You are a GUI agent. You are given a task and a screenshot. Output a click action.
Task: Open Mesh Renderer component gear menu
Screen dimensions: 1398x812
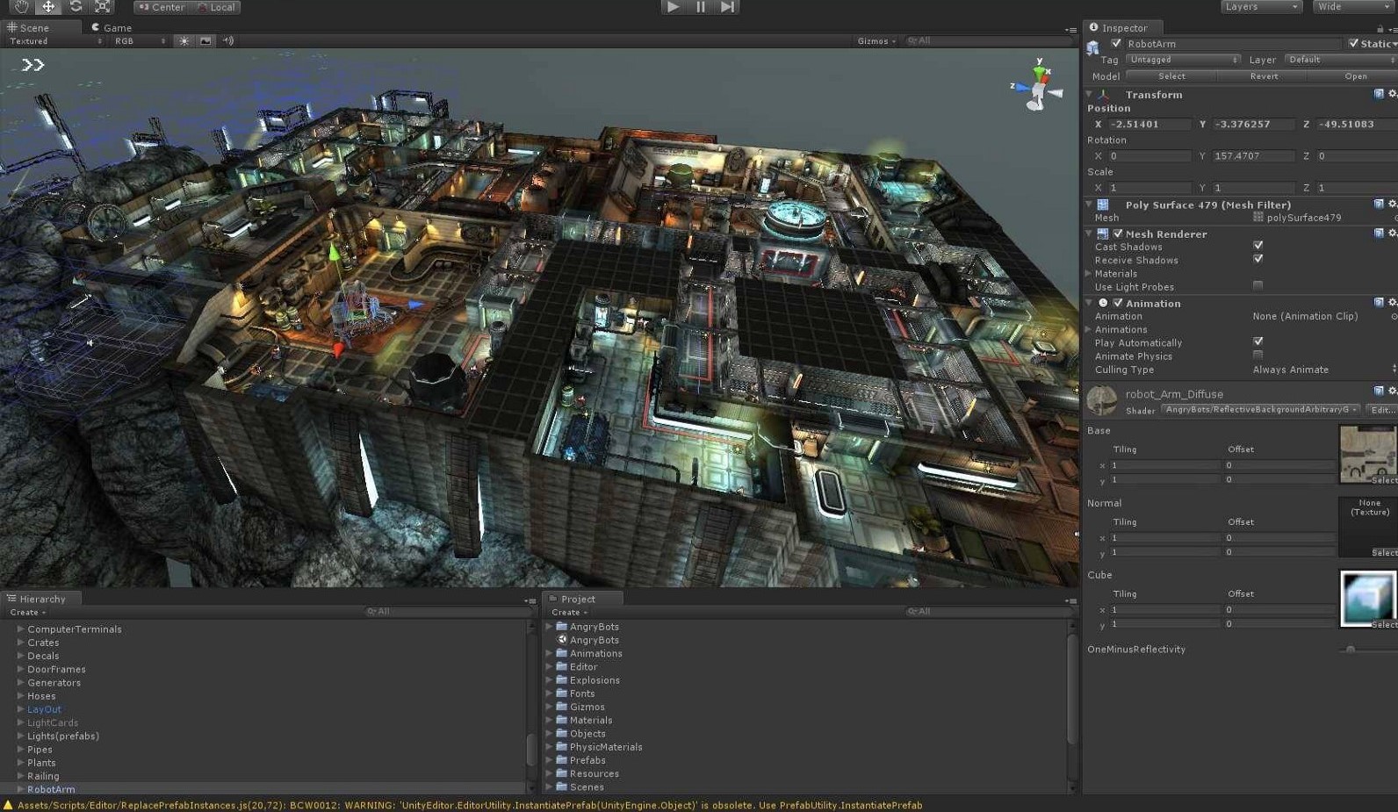coord(1392,233)
